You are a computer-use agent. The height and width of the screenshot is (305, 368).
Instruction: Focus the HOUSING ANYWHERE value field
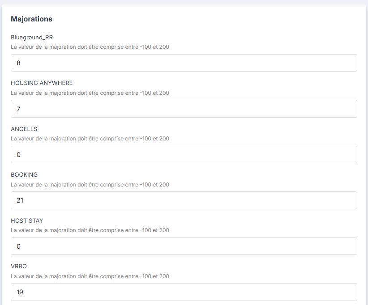(x=184, y=109)
